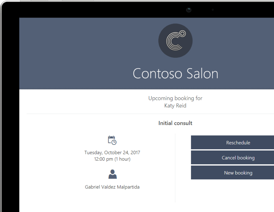Select the customer name Katy Reid
274x212 pixels.
pyautogui.click(x=175, y=106)
